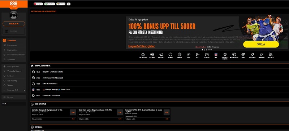Click the Fotboll section header icon
Screen dimensions: 289x131
click(32, 127)
